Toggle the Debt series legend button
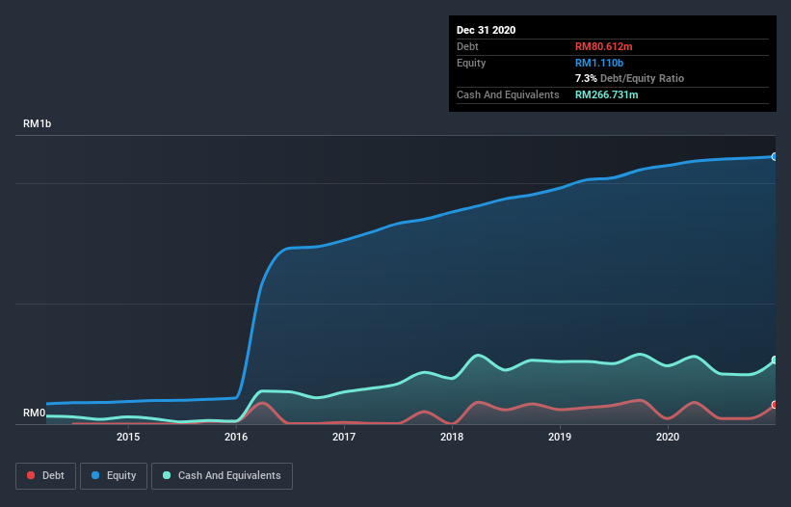The image size is (791, 507). pyautogui.click(x=46, y=476)
